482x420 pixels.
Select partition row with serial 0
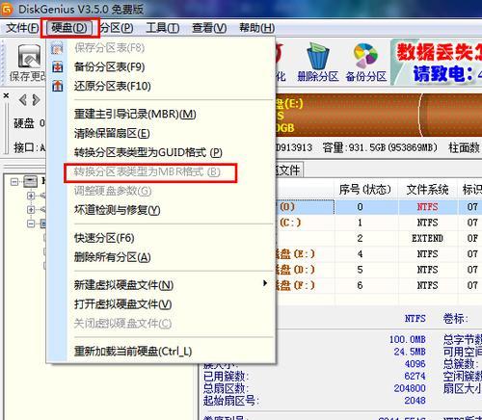coord(379,207)
